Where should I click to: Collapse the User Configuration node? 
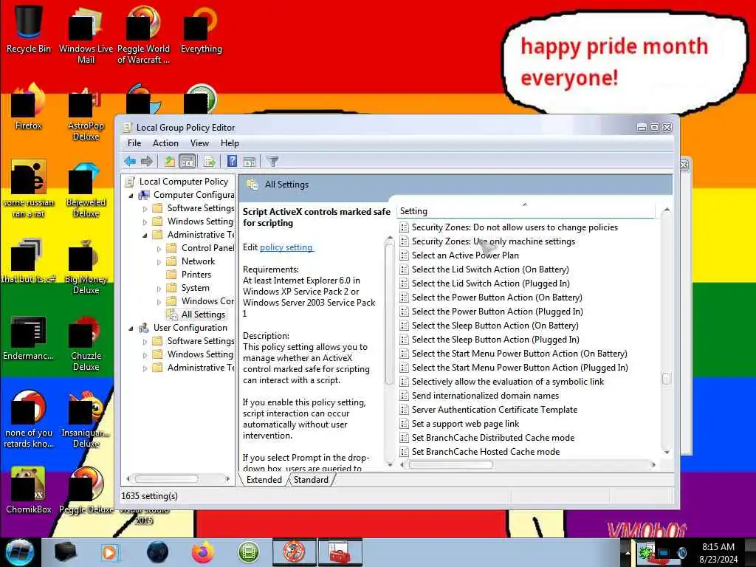pyautogui.click(x=131, y=329)
